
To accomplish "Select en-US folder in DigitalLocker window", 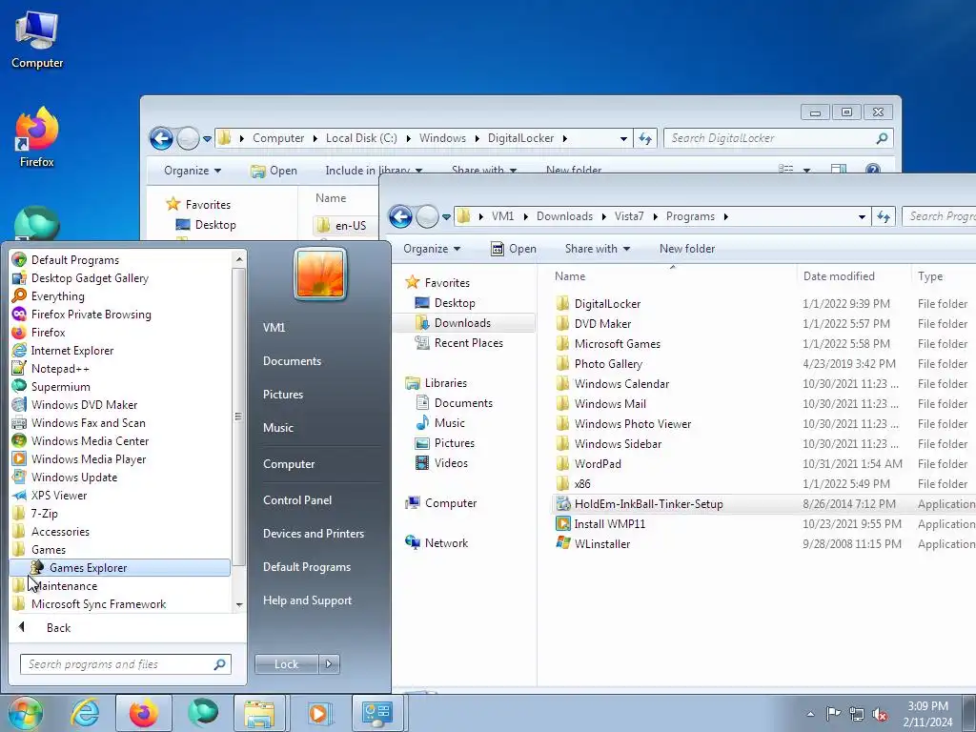I will [x=351, y=225].
